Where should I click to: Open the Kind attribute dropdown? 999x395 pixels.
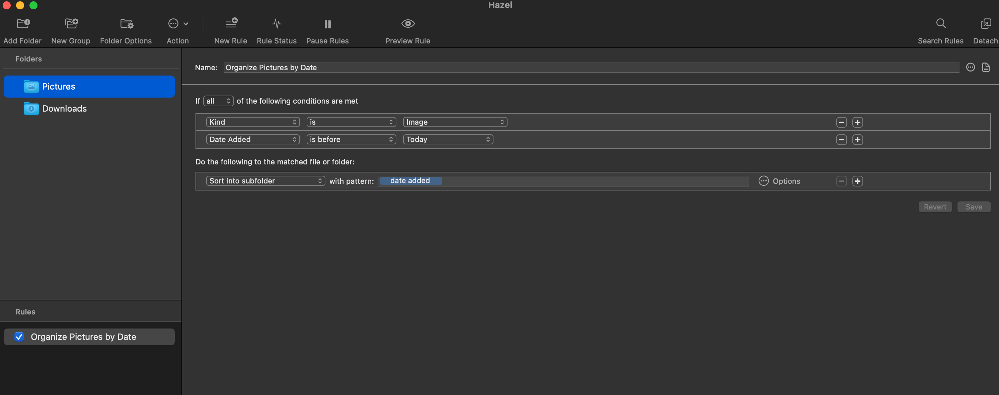coord(253,122)
